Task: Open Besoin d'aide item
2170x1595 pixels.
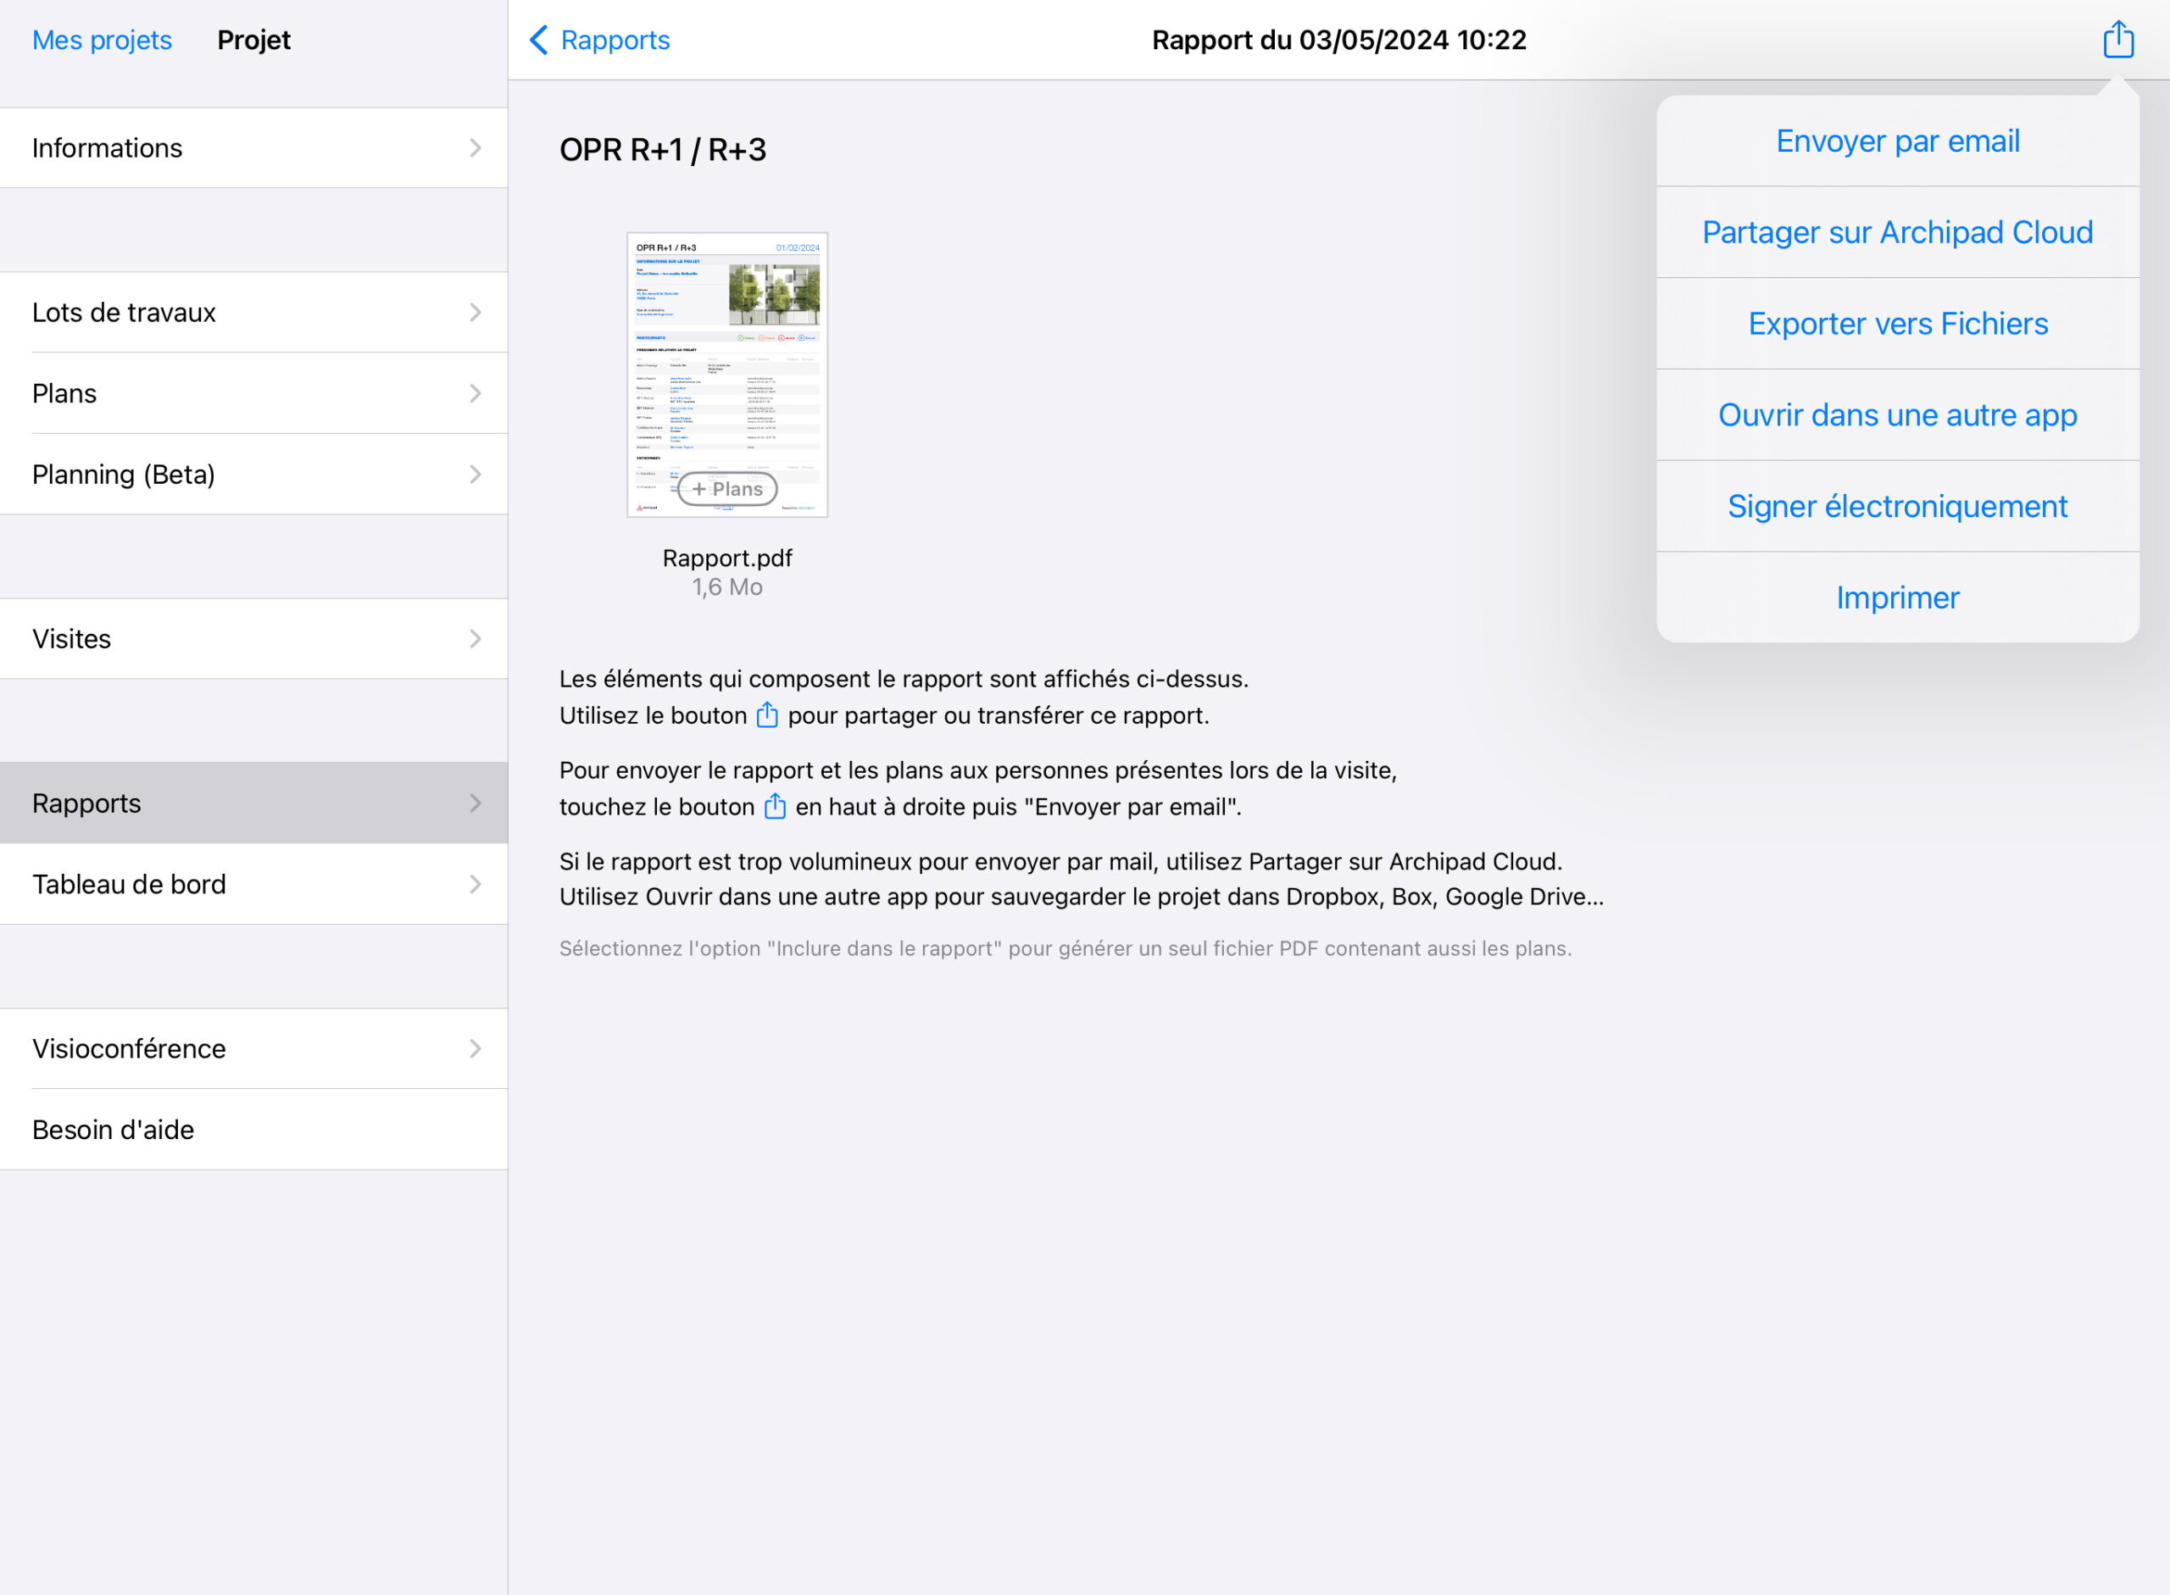Action: pyautogui.click(x=254, y=1130)
